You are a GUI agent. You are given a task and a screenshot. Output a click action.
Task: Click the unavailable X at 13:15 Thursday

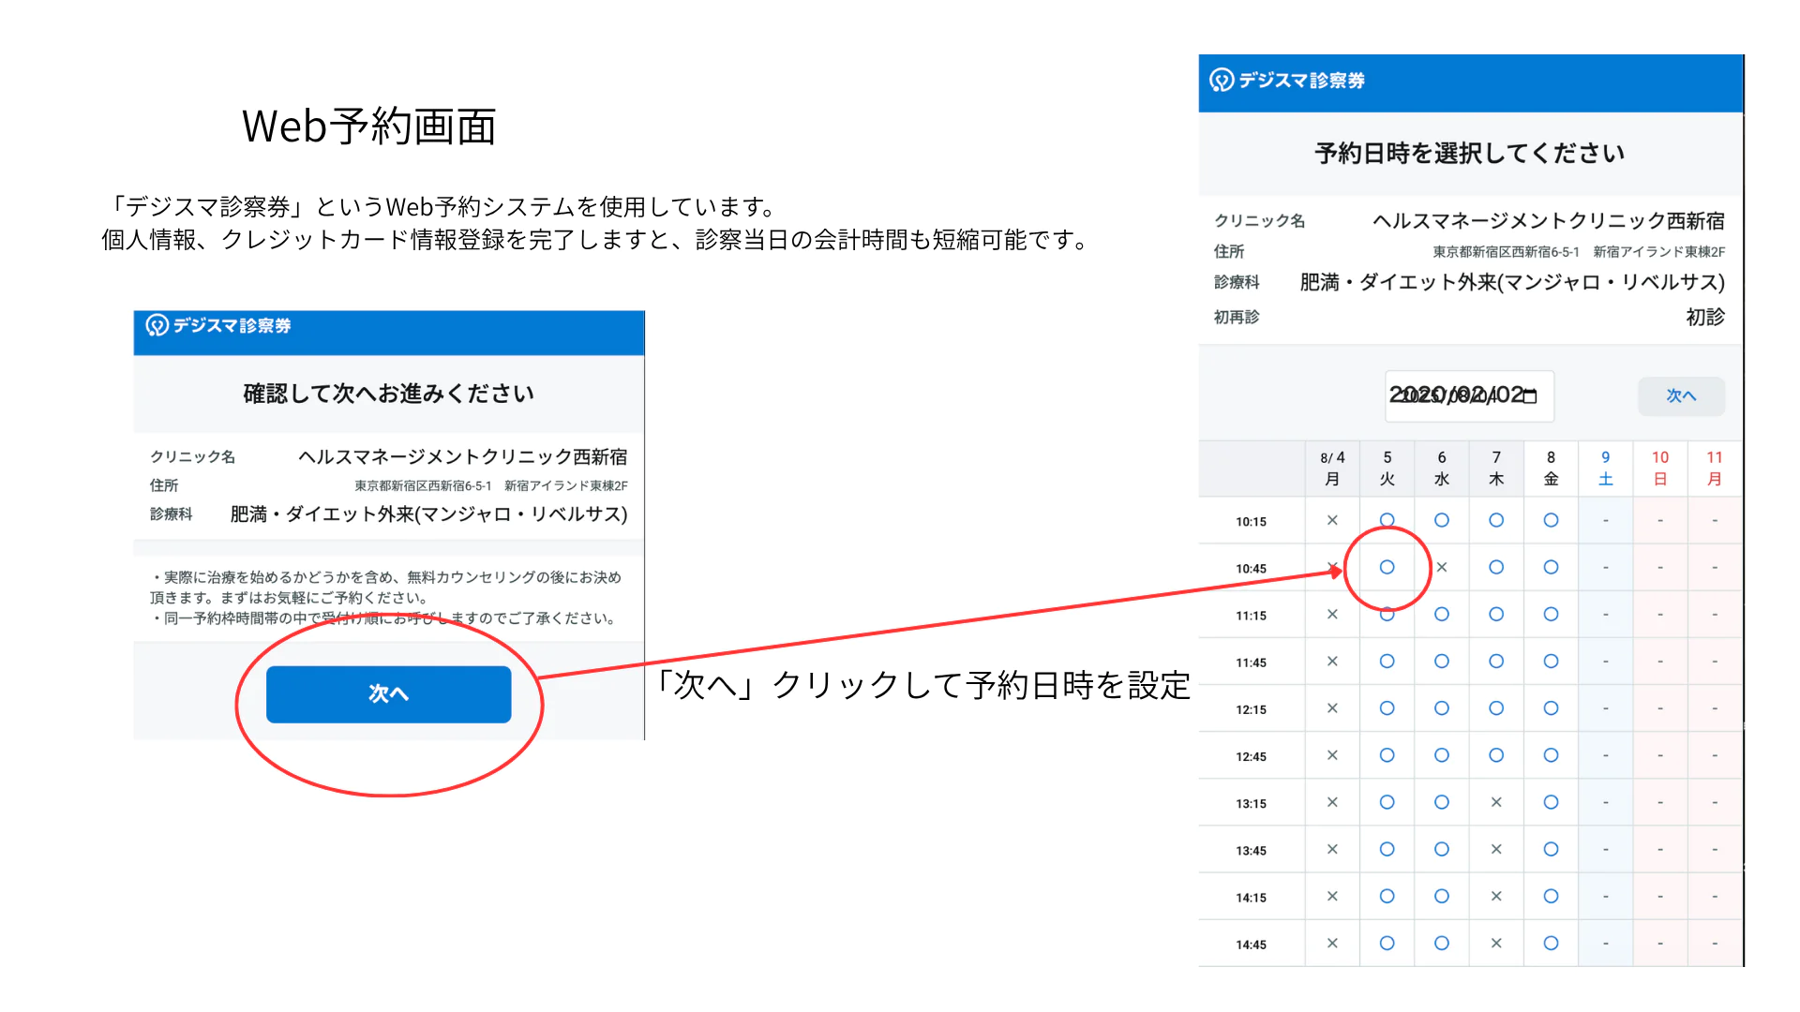(1496, 802)
